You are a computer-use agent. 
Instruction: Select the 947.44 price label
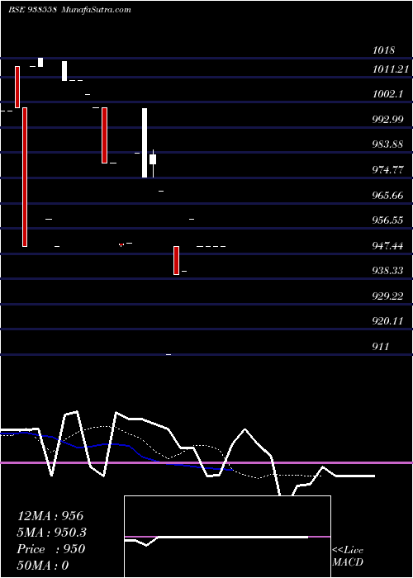point(387,245)
